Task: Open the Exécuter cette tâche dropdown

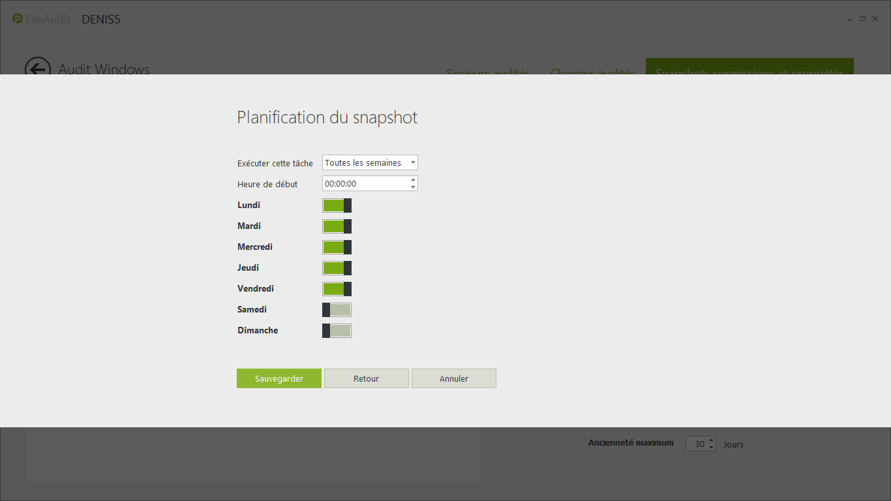Action: tap(370, 162)
